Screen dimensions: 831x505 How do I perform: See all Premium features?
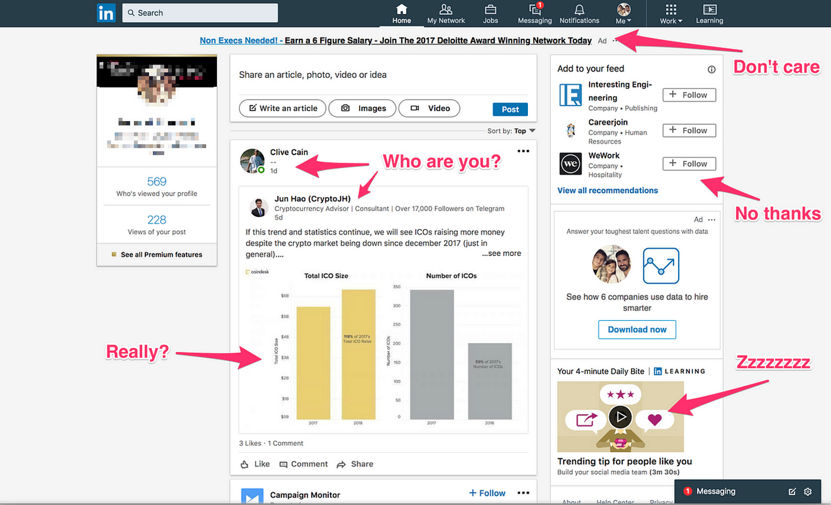coord(157,254)
